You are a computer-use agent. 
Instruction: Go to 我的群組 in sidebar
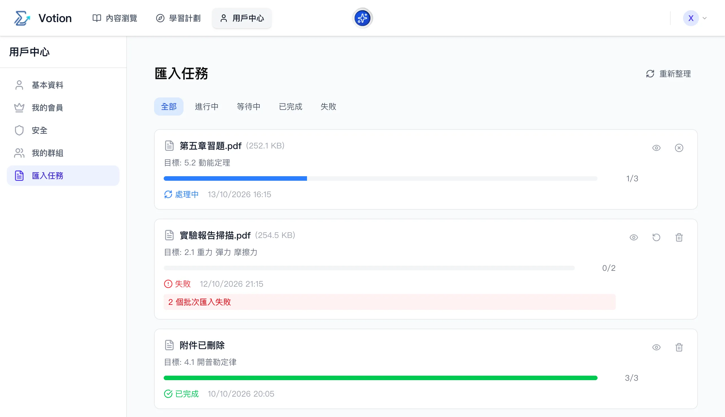pos(63,153)
